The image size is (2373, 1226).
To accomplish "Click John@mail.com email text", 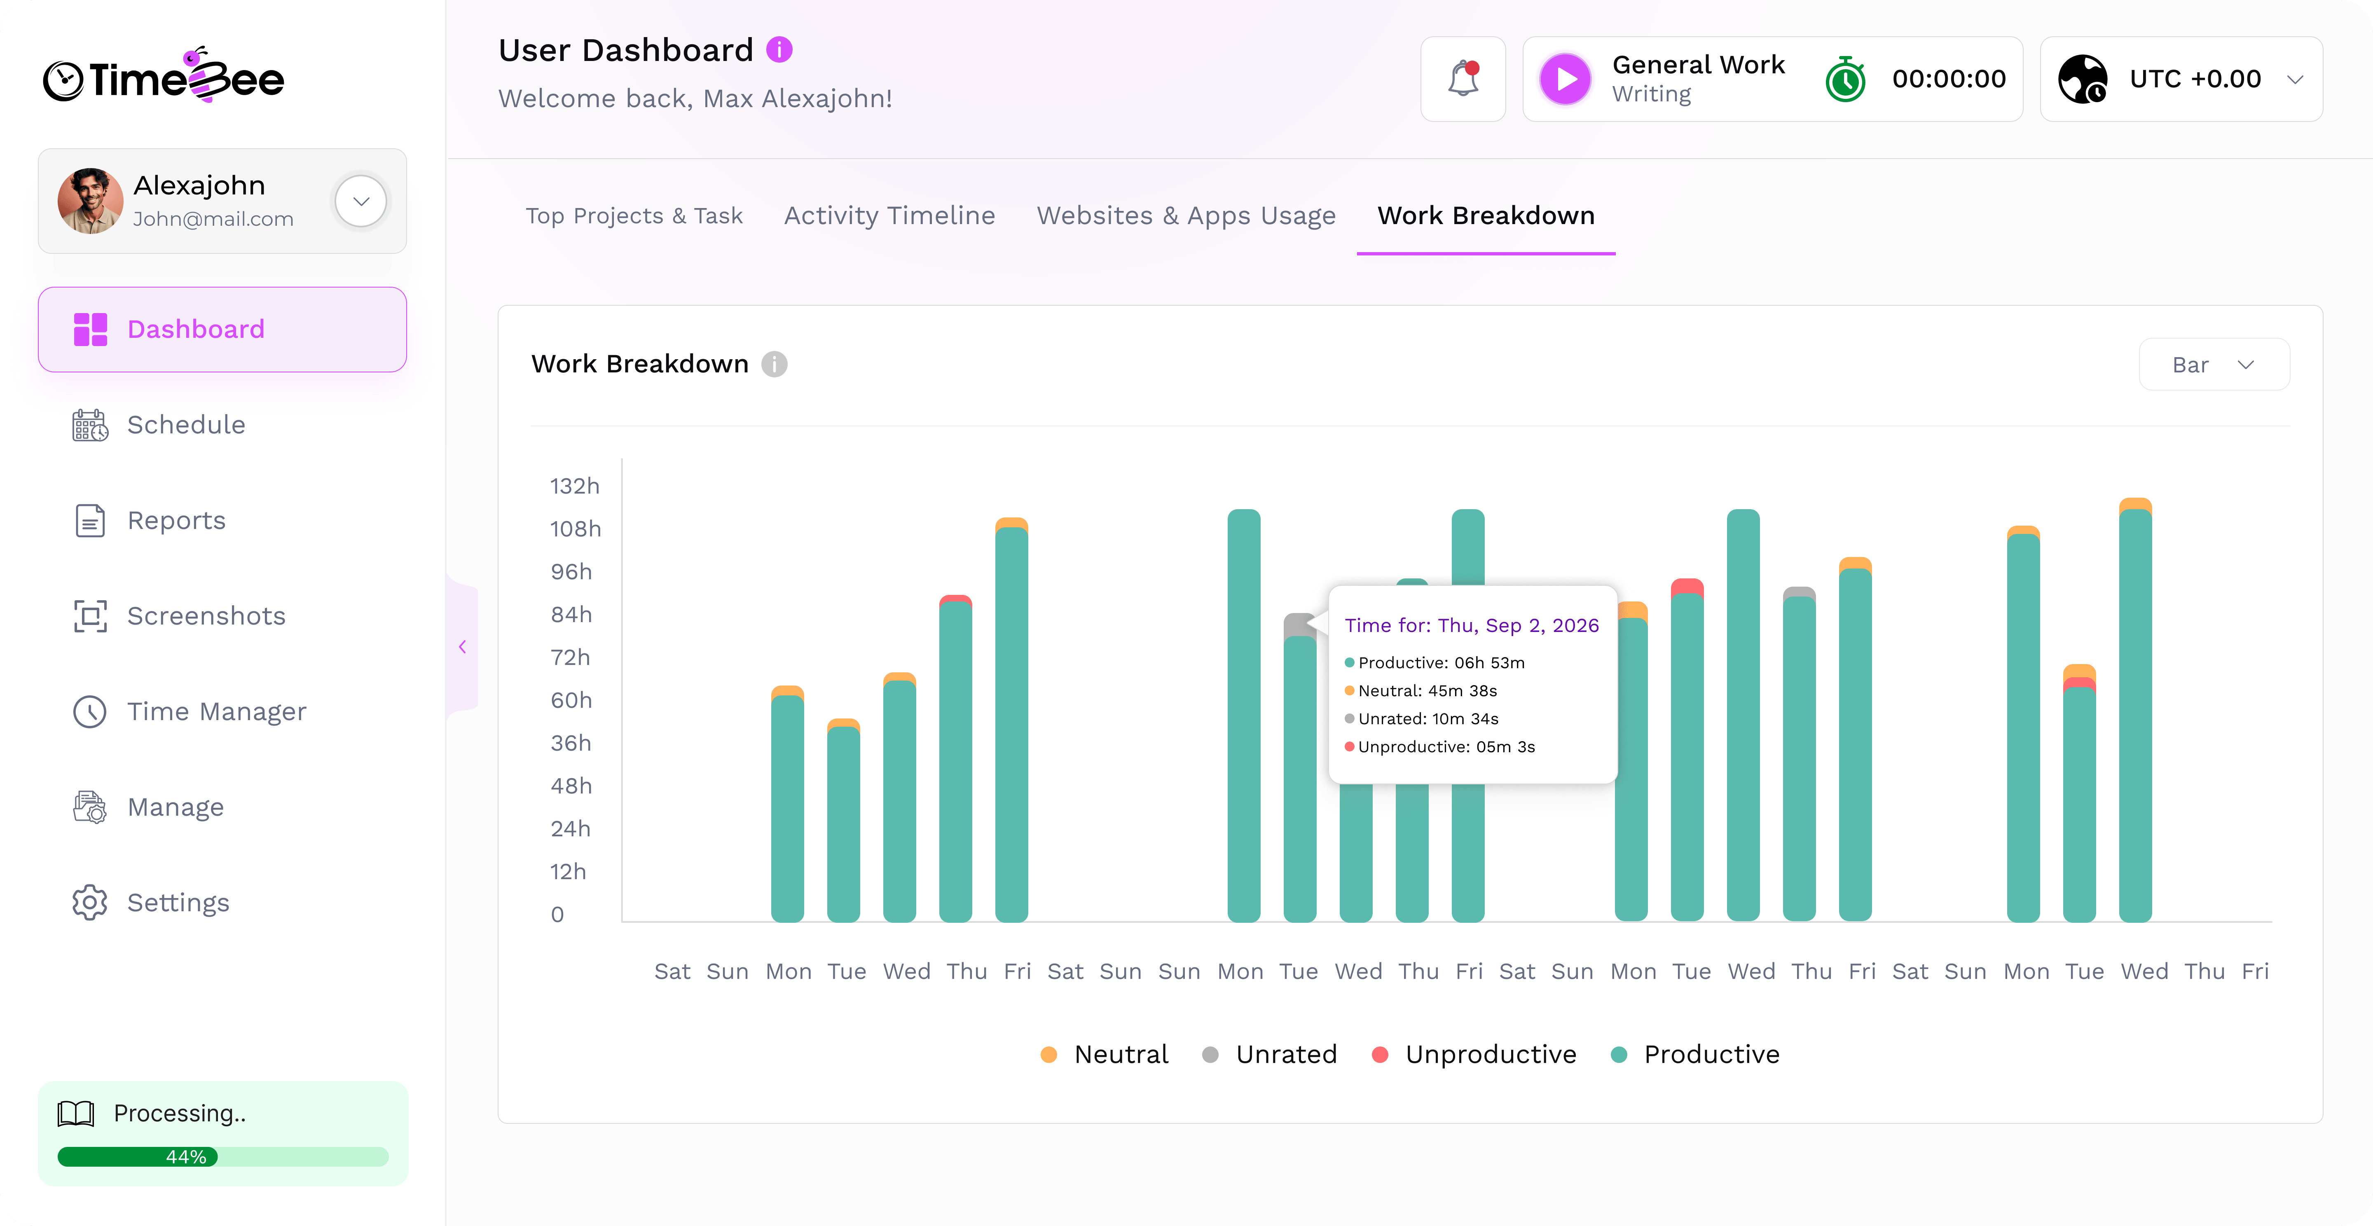I will coord(213,219).
